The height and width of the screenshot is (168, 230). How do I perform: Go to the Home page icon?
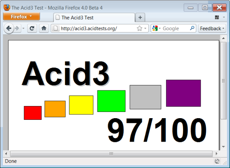coord(44,28)
